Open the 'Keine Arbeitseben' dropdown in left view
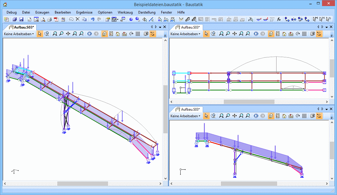 pyautogui.click(x=19, y=34)
